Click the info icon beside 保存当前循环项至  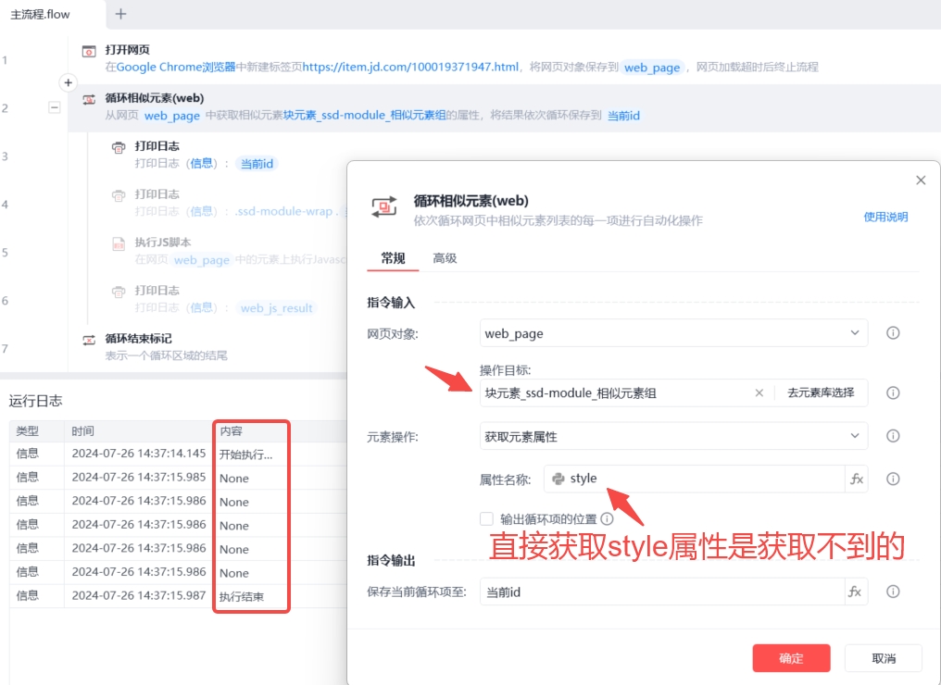coord(893,592)
